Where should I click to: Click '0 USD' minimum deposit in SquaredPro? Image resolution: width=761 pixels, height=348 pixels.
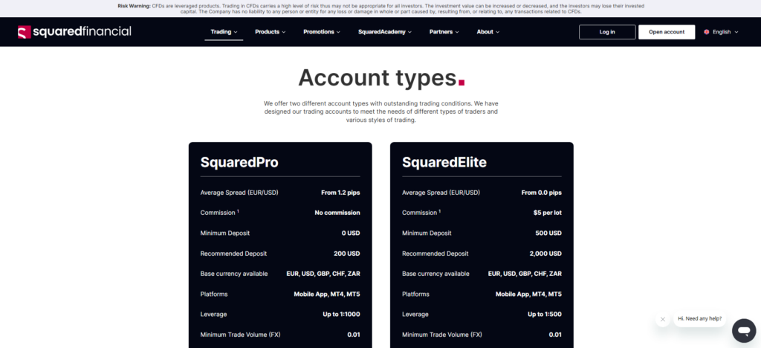pos(351,233)
